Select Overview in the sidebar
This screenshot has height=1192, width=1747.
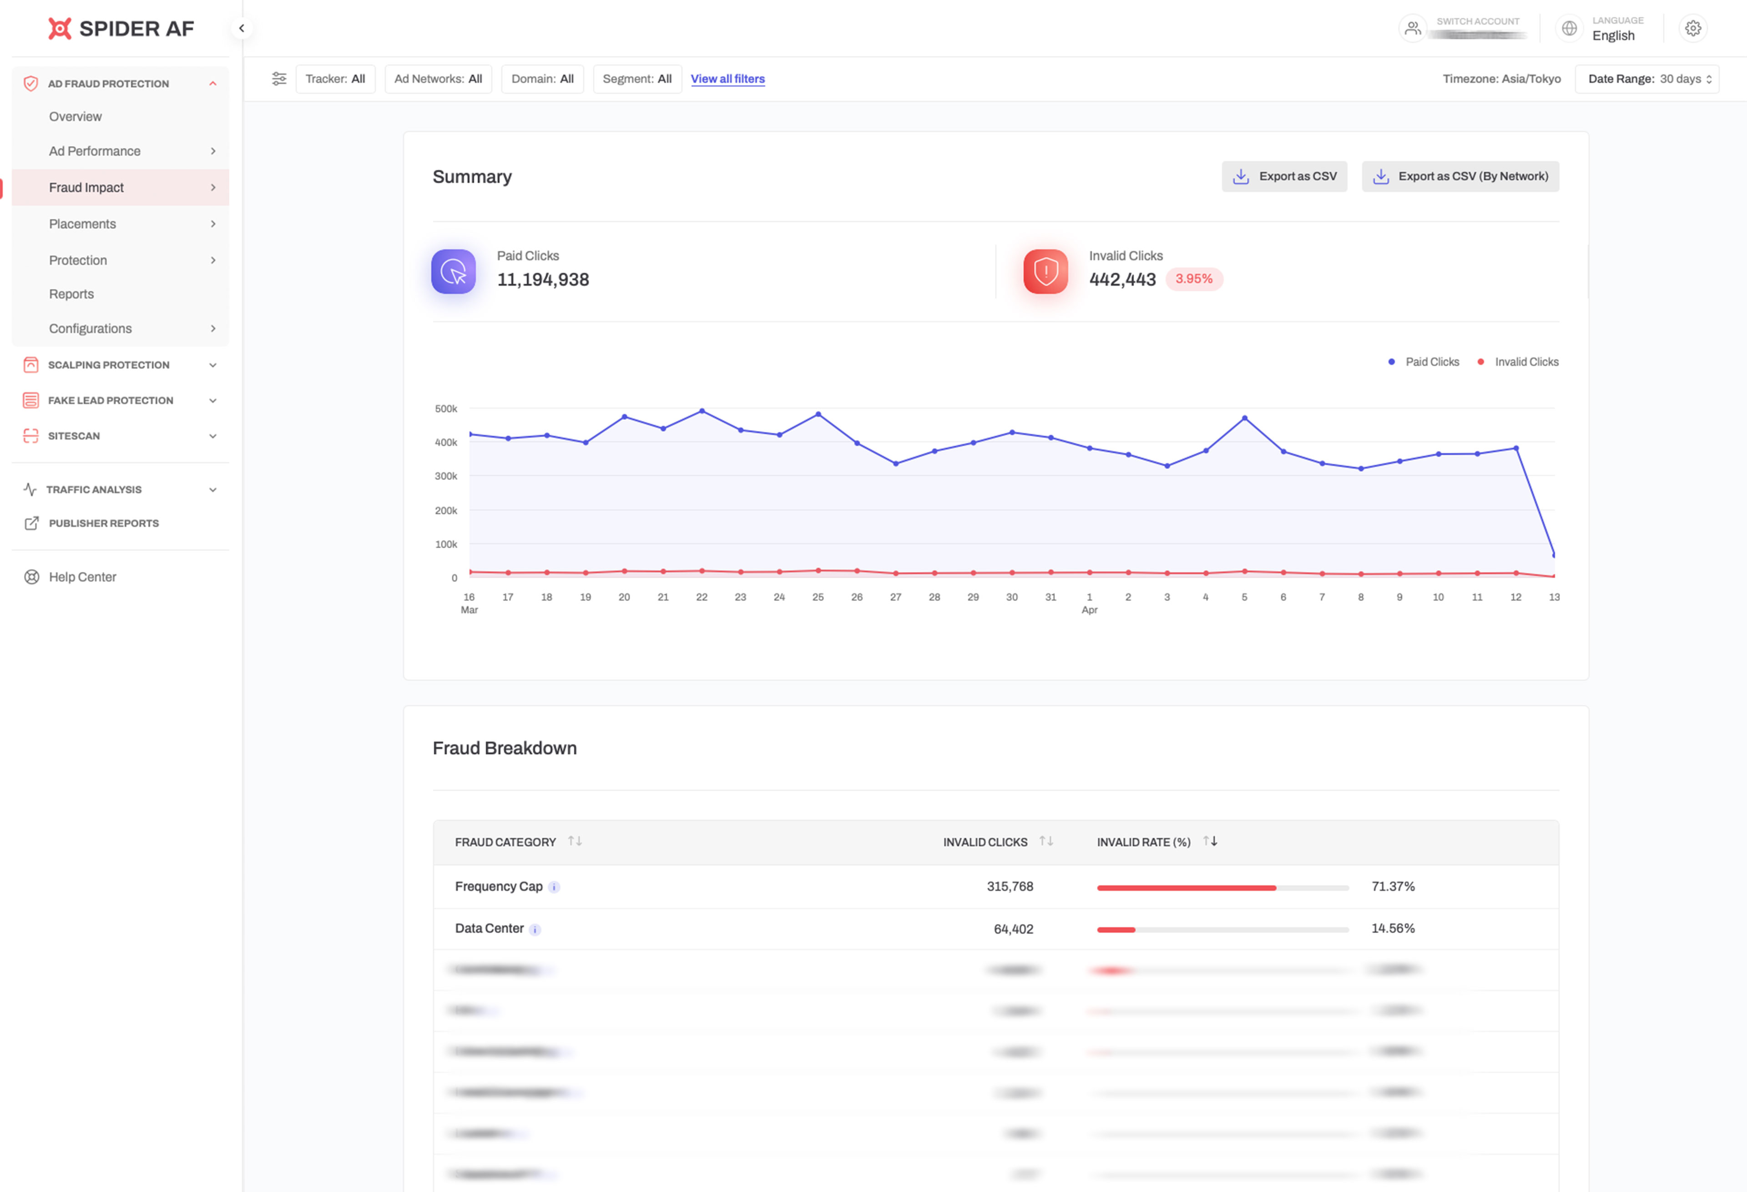pos(75,116)
